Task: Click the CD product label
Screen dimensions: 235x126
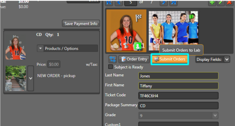Action: click(39, 34)
